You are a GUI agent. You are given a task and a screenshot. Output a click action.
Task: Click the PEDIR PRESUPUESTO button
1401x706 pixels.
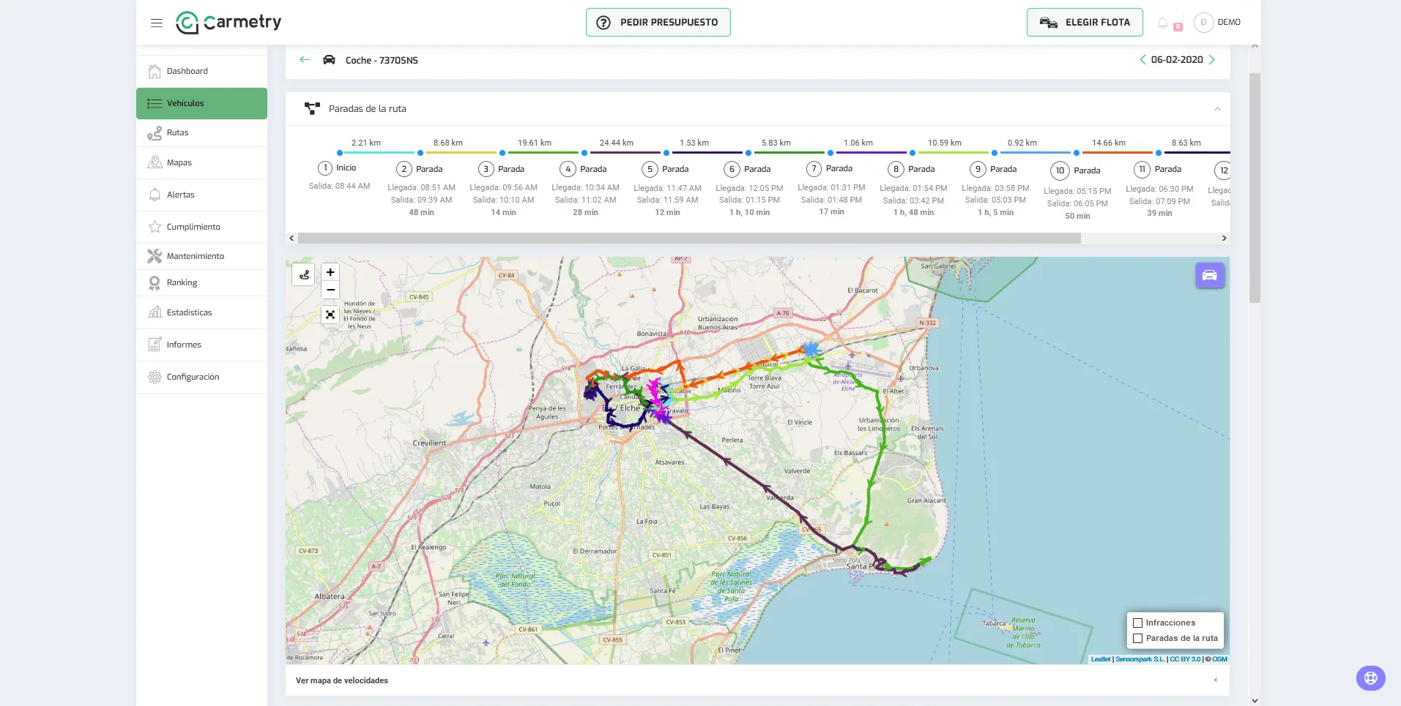(x=658, y=23)
